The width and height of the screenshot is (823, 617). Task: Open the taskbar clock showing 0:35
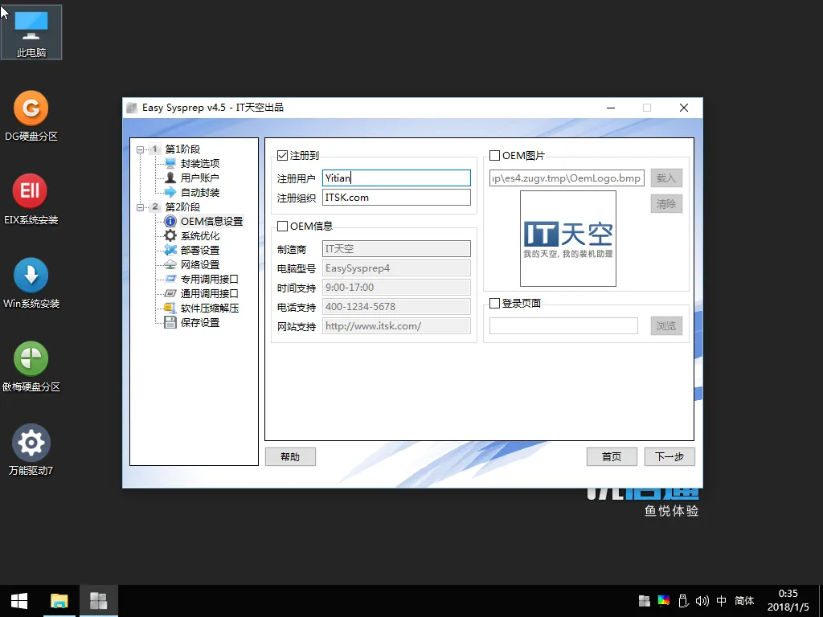[x=788, y=601]
